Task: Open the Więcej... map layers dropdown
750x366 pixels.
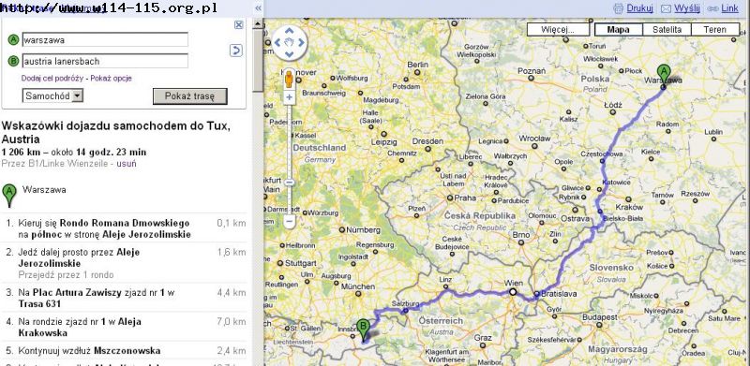Action: pos(558,30)
